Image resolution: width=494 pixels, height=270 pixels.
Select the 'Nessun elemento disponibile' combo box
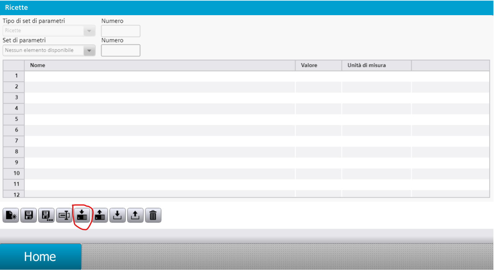[x=49, y=50]
